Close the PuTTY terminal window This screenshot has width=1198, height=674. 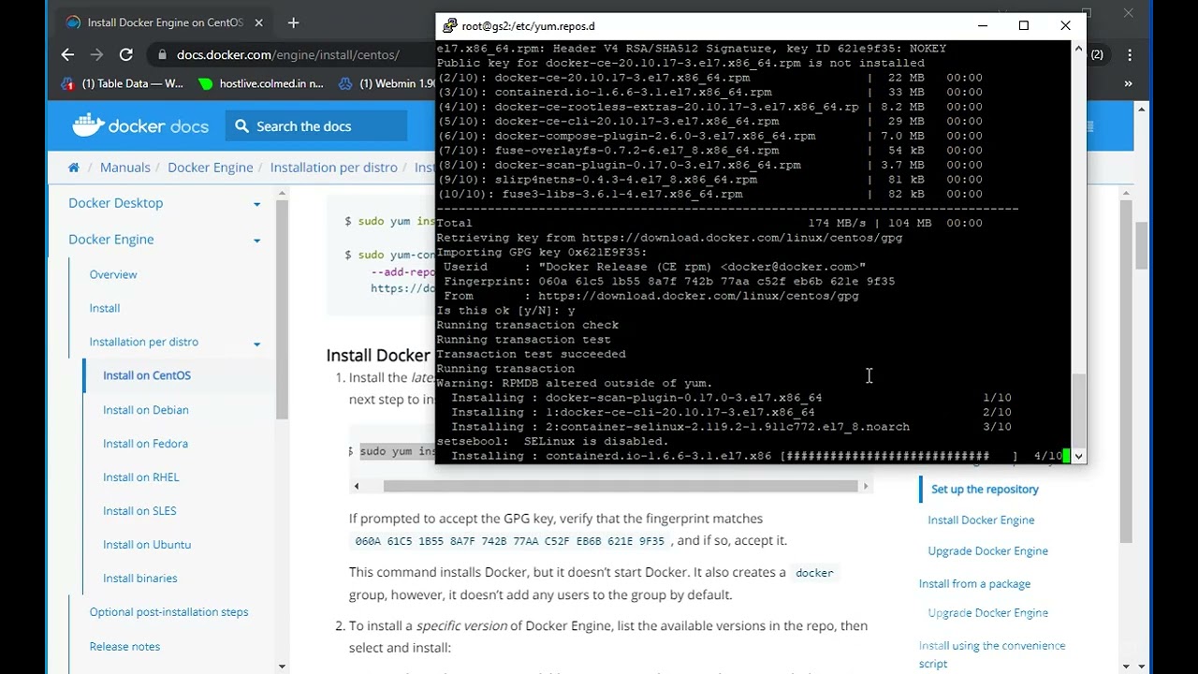point(1065,26)
